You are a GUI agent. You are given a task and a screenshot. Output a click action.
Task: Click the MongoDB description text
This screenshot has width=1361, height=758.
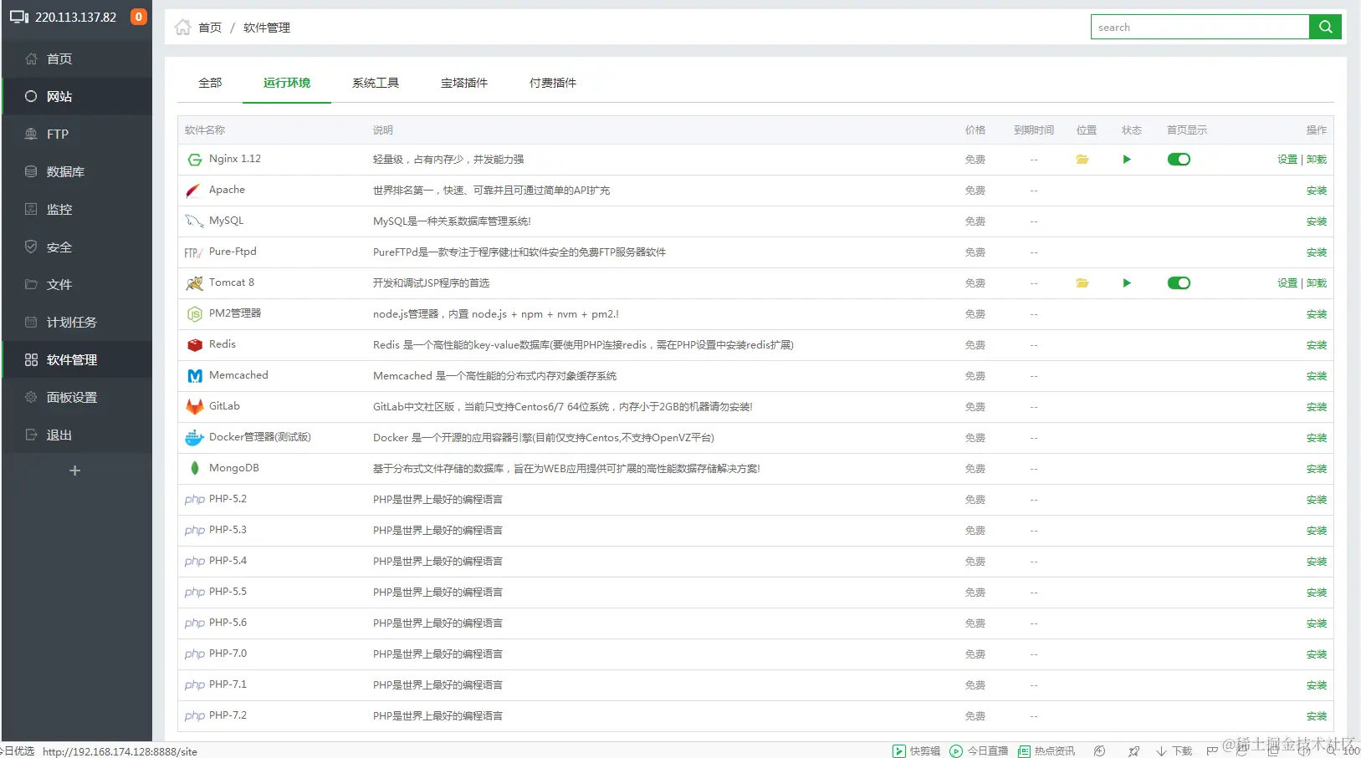pyautogui.click(x=566, y=469)
